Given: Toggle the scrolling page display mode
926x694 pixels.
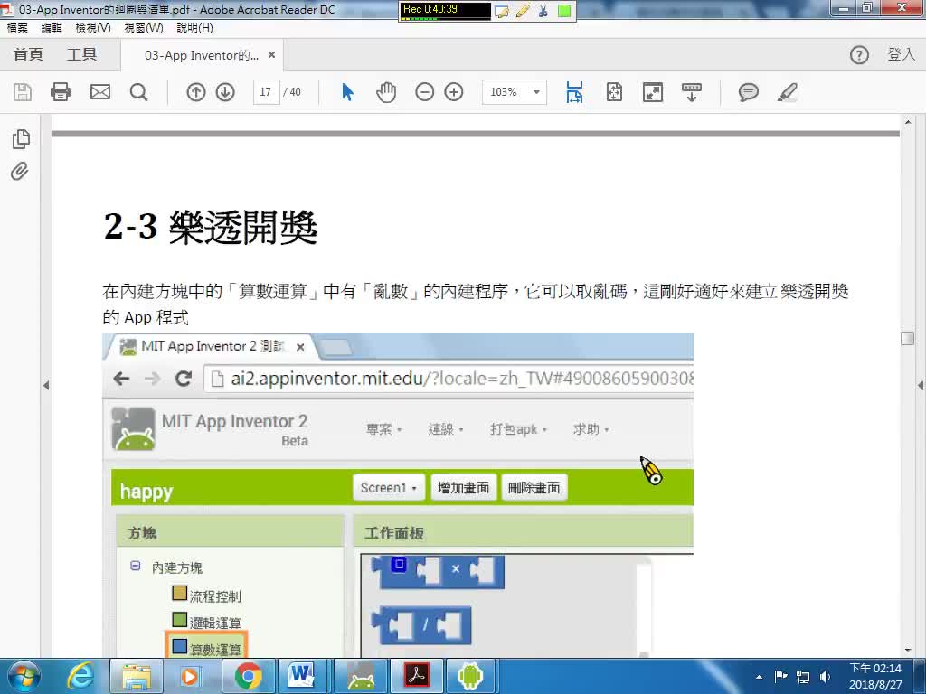Looking at the screenshot, I should click(x=574, y=91).
